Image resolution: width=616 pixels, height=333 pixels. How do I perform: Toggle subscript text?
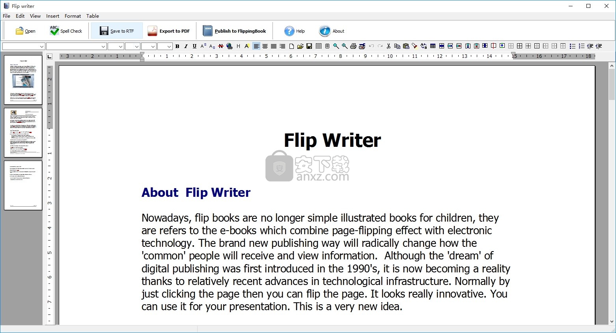tap(212, 46)
